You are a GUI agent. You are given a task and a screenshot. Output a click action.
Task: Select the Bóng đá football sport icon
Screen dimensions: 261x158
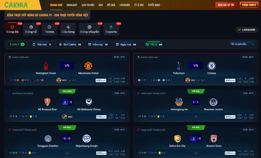tap(12, 27)
